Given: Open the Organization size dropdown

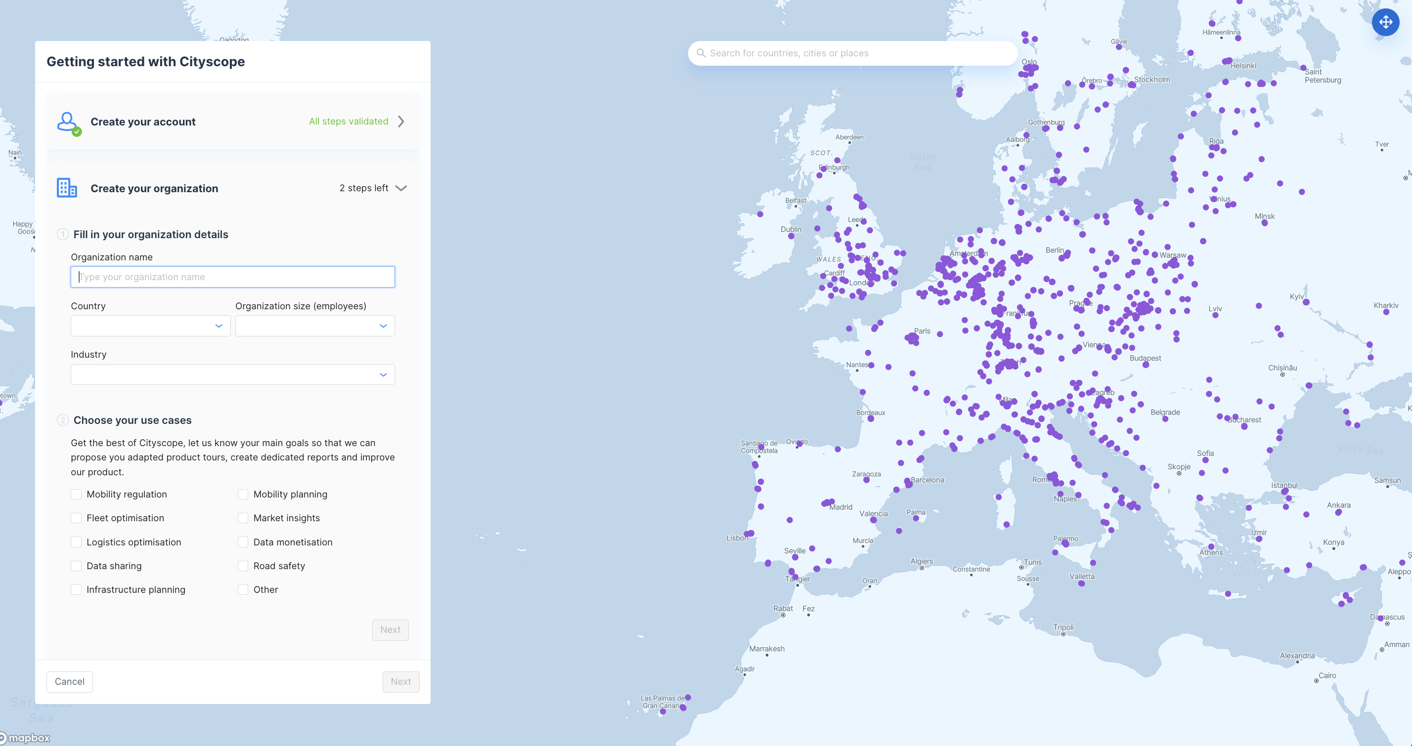Looking at the screenshot, I should pos(314,326).
